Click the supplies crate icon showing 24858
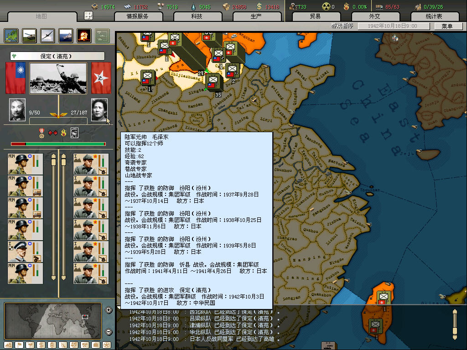 click(227, 6)
